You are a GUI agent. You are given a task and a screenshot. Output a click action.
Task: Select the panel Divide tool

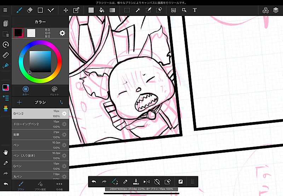click(173, 10)
